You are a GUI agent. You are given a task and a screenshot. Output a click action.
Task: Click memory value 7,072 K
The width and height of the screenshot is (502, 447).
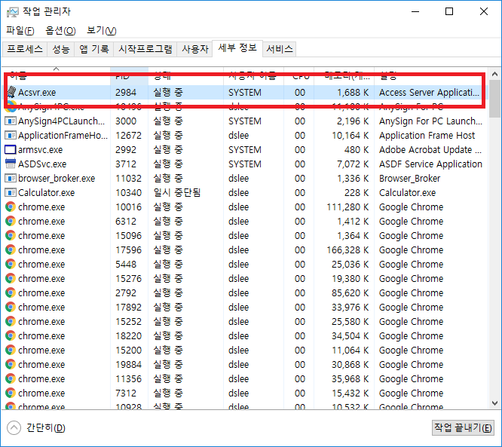click(353, 164)
